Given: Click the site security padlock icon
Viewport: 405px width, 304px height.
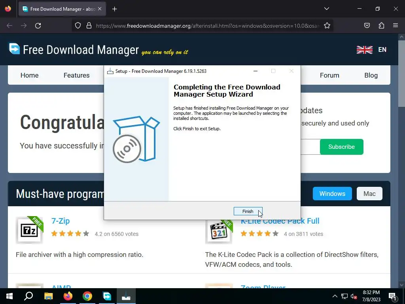Looking at the screenshot, I should pos(89,26).
